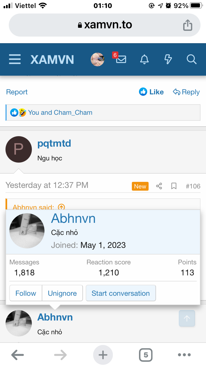Open inbox with 6 unread conversations
Screen dimensions: 206x367
click(x=121, y=59)
